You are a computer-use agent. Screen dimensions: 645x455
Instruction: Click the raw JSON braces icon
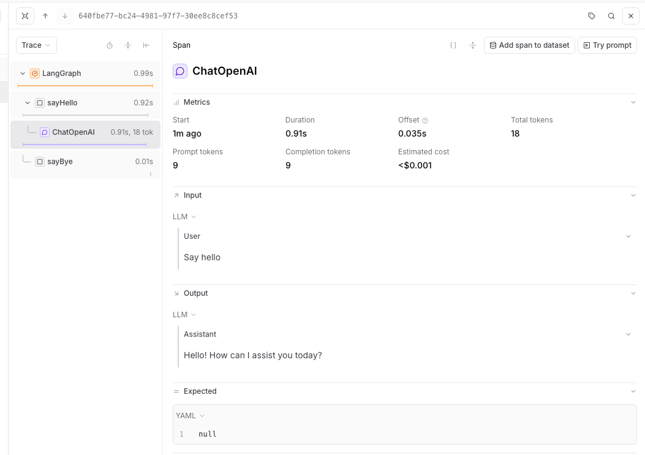(x=453, y=45)
